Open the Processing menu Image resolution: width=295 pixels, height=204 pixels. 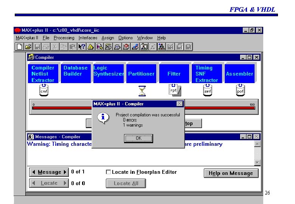pos(64,38)
